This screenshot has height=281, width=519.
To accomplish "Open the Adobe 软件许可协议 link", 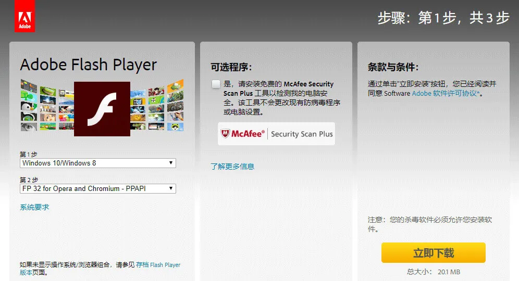I will tap(446, 93).
